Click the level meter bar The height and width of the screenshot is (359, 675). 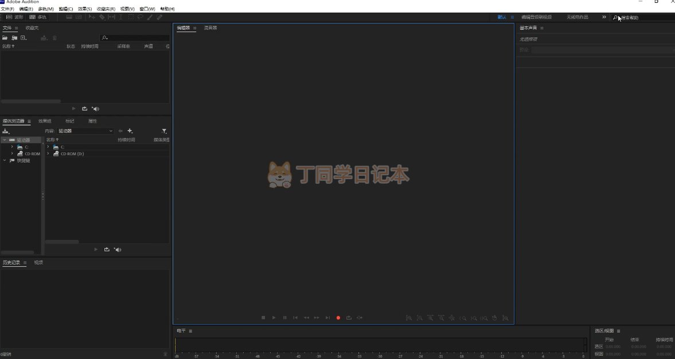pos(381,345)
